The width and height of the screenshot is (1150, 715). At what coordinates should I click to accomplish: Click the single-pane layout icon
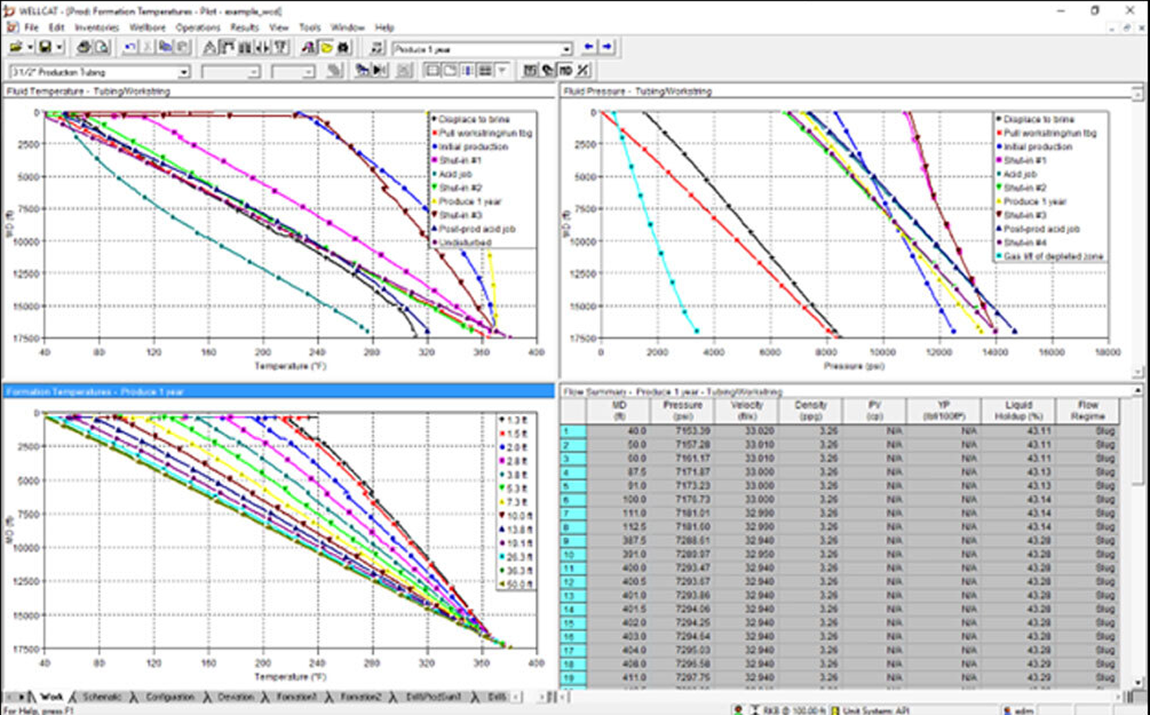(433, 70)
